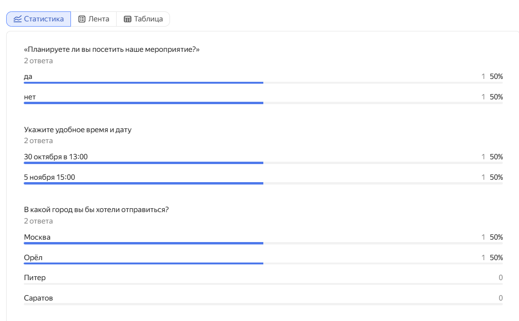Click the Лента list icon
This screenshot has height=321, width=519.
[x=82, y=19]
